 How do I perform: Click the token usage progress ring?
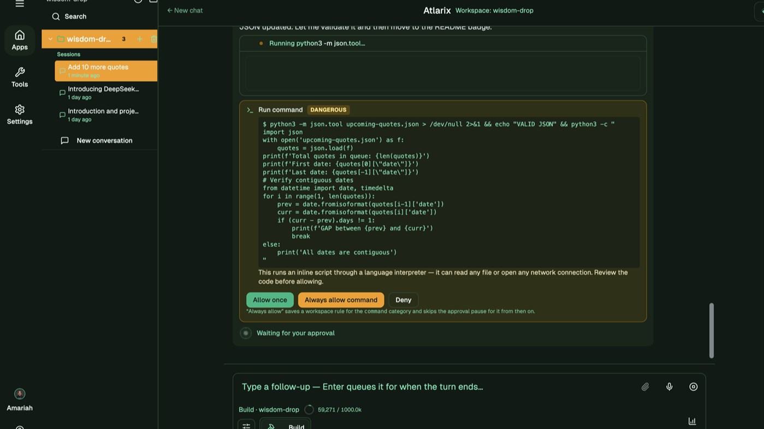309,410
